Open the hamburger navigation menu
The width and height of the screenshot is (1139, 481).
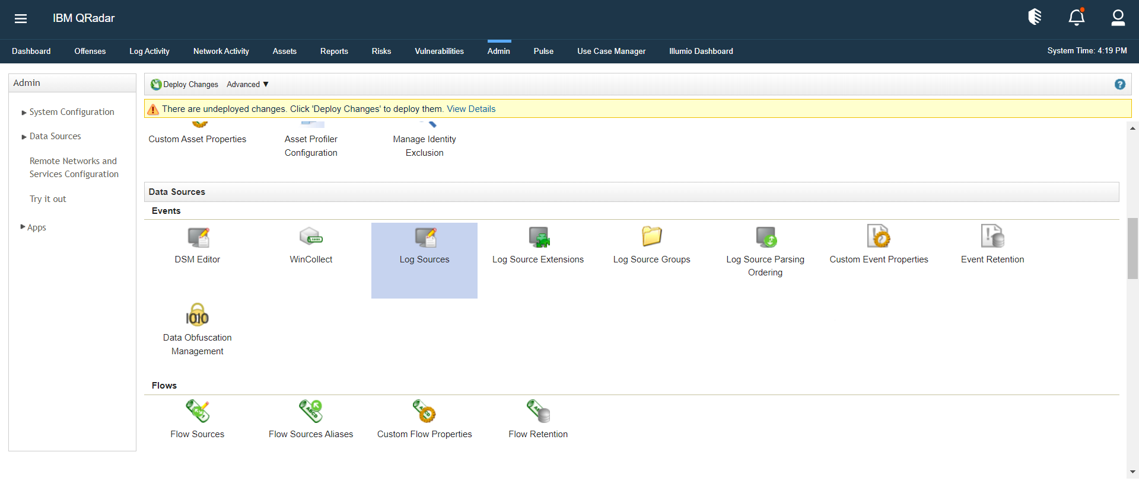[21, 18]
